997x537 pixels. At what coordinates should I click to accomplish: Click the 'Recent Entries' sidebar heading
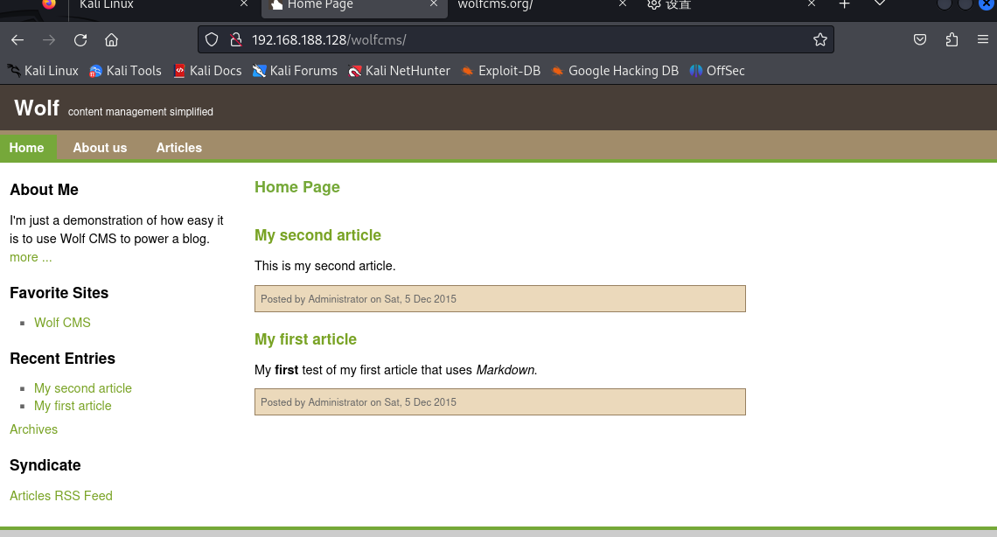[x=62, y=359]
